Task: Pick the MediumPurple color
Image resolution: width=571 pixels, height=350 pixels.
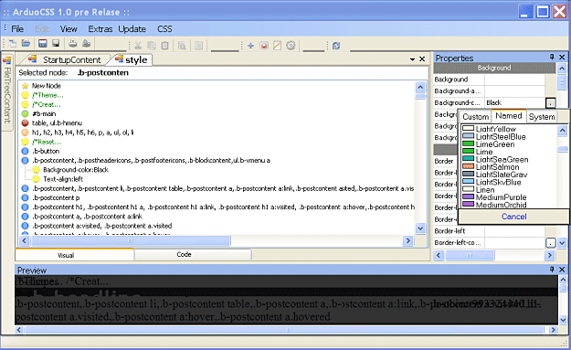Action: click(x=494, y=197)
